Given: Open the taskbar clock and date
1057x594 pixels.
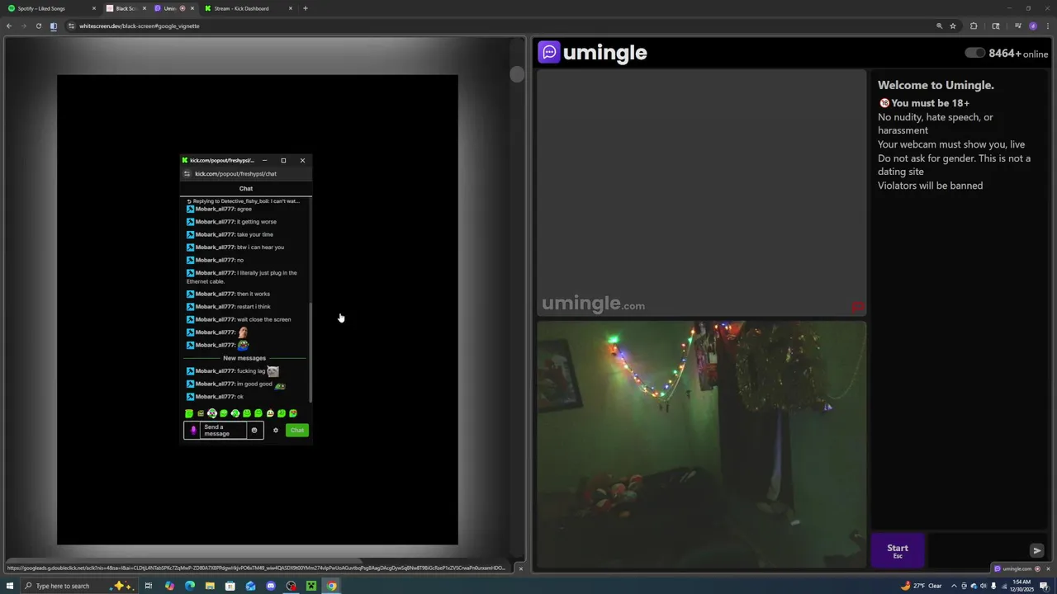Looking at the screenshot, I should (x=1021, y=586).
